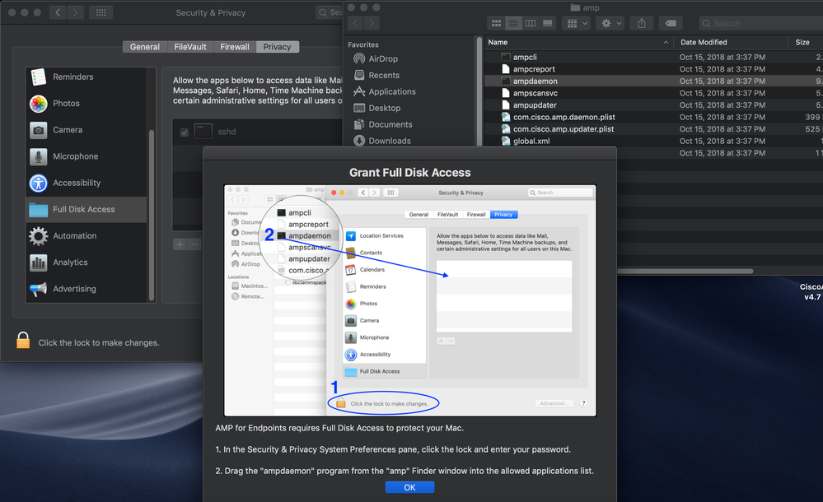Click the Finder share button
This screenshot has height=502, width=823.
coord(642,23)
